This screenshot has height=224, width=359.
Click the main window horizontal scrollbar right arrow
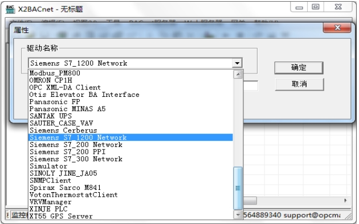click(x=345, y=201)
